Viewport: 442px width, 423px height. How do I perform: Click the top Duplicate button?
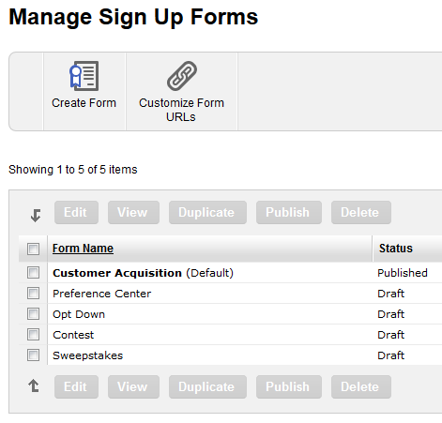207,212
